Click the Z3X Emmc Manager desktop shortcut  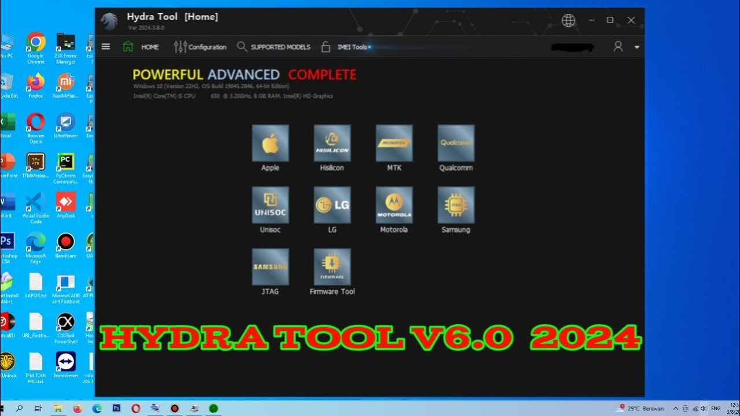65,47
